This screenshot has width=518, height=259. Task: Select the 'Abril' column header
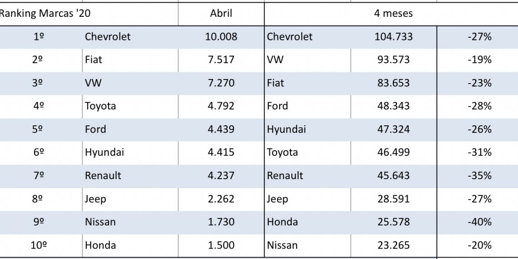pyautogui.click(x=221, y=14)
